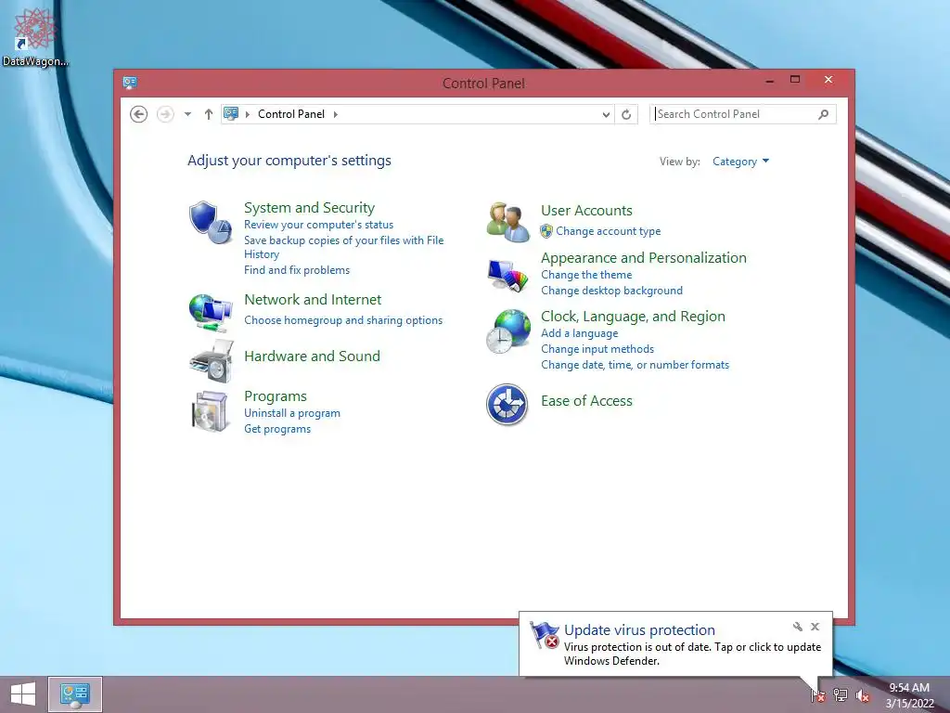Click Change the theme
The image size is (950, 713).
586,275
